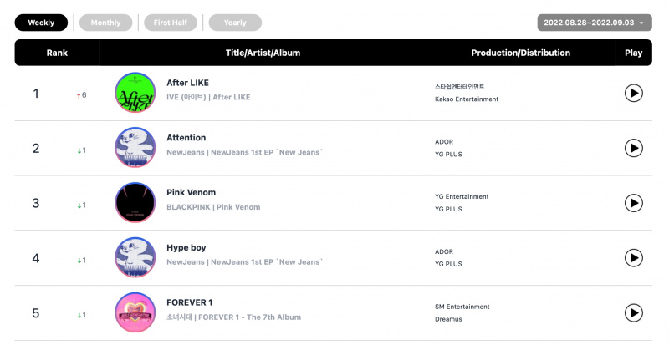The image size is (669, 345).
Task: Play Pink Venom by BLACKPINK
Action: click(634, 203)
